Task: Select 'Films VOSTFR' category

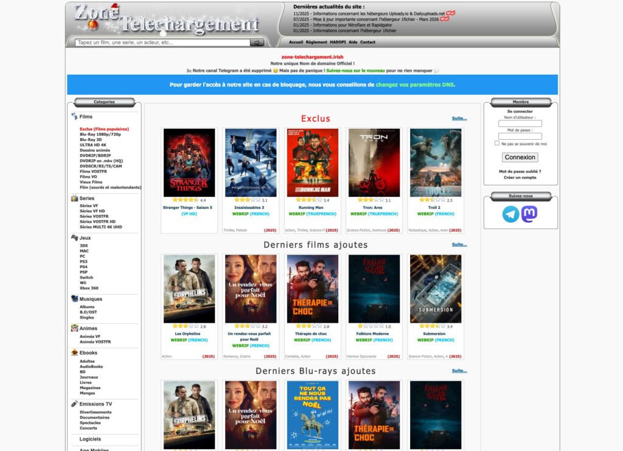Action: tap(93, 171)
